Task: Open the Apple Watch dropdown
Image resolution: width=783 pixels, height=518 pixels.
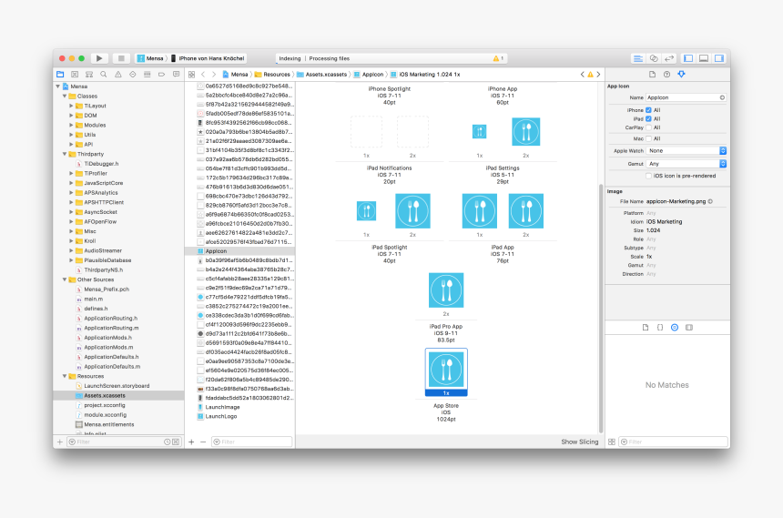Action: point(687,150)
